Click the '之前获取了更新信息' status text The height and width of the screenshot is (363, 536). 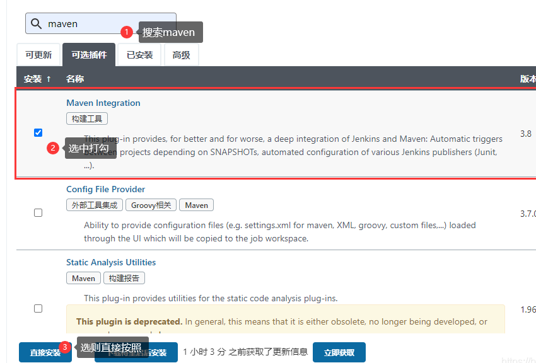[268, 352]
